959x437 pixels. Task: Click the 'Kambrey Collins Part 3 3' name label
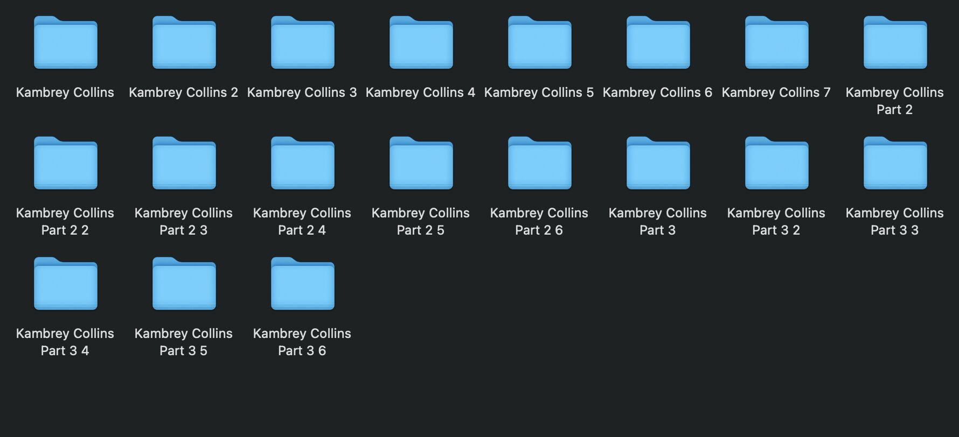(895, 222)
